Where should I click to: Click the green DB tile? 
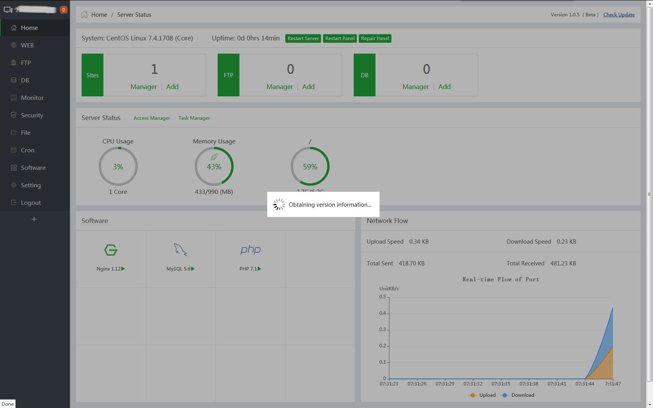click(365, 75)
